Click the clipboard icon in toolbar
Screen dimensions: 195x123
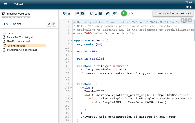[100, 13]
